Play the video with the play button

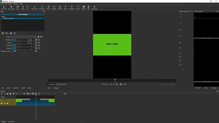click(x=108, y=84)
